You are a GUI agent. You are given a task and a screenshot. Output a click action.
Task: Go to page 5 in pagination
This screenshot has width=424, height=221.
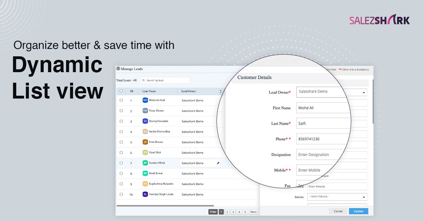pyautogui.click(x=245, y=212)
